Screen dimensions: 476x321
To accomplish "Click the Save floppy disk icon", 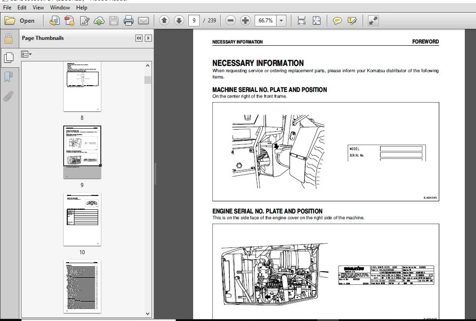I will (x=114, y=21).
